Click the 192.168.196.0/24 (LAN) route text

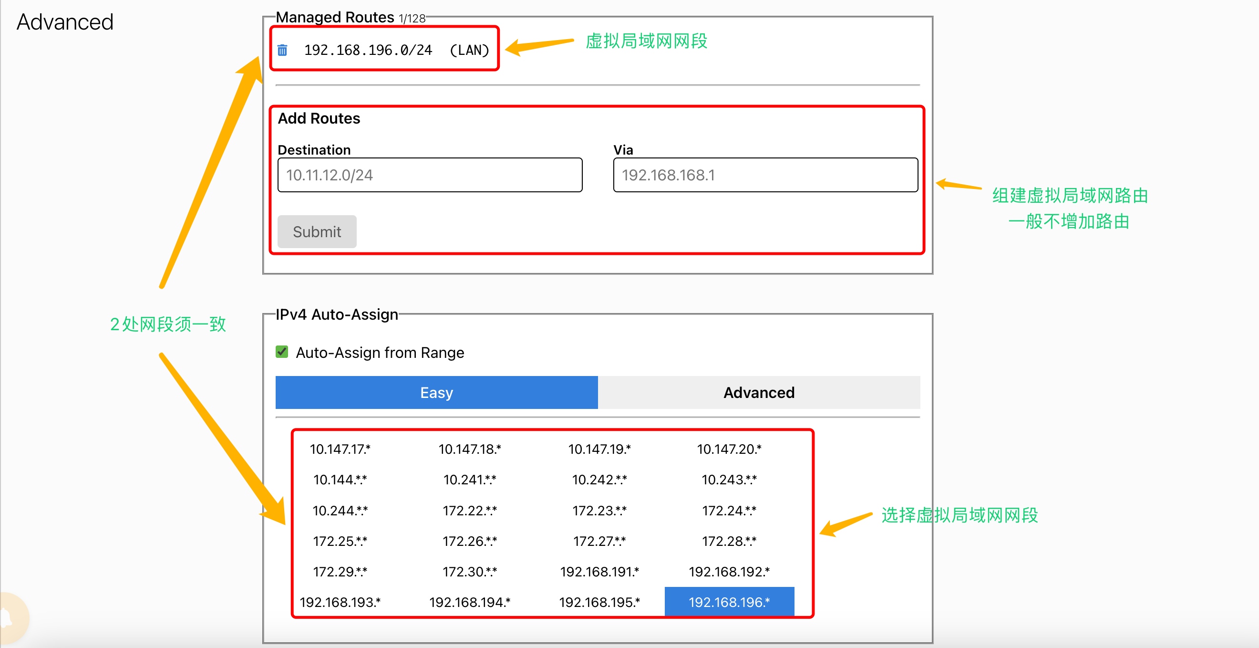click(396, 50)
